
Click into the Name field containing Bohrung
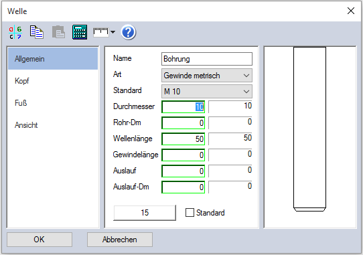click(207, 59)
